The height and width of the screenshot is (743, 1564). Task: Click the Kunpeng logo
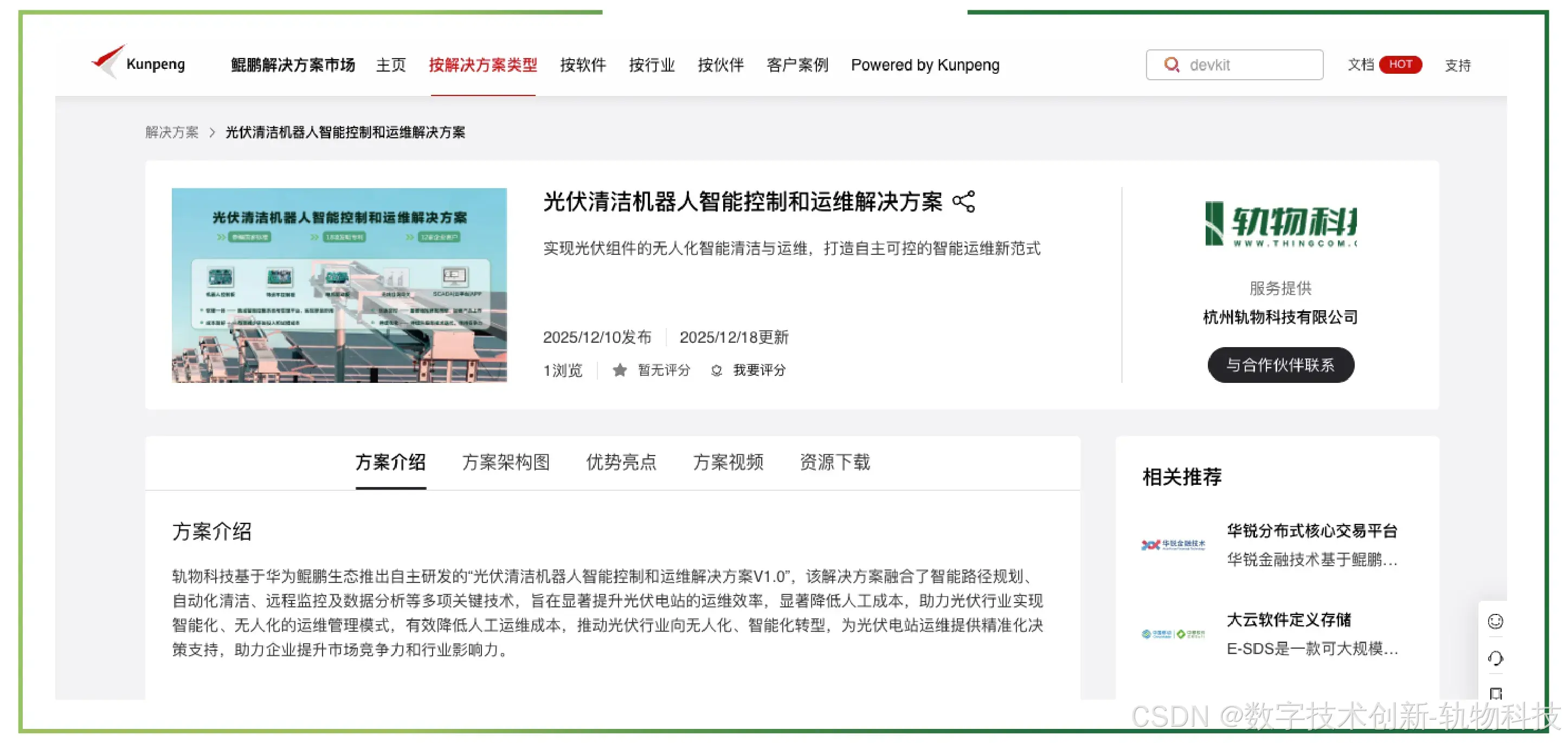click(138, 63)
